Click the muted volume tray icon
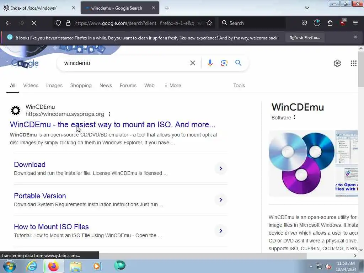Screen dimensions: 364x273 [x=328, y=267]
